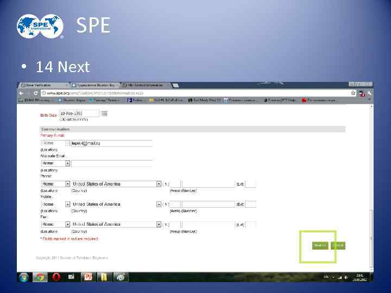
Task: Click the Primary E-mail address field
Action: (111, 143)
